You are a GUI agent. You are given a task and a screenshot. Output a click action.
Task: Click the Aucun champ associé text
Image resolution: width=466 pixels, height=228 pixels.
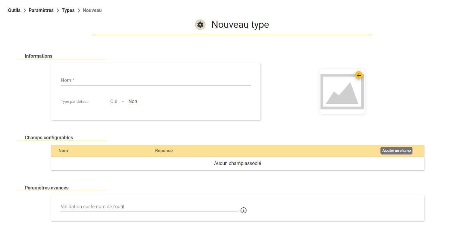point(237,163)
